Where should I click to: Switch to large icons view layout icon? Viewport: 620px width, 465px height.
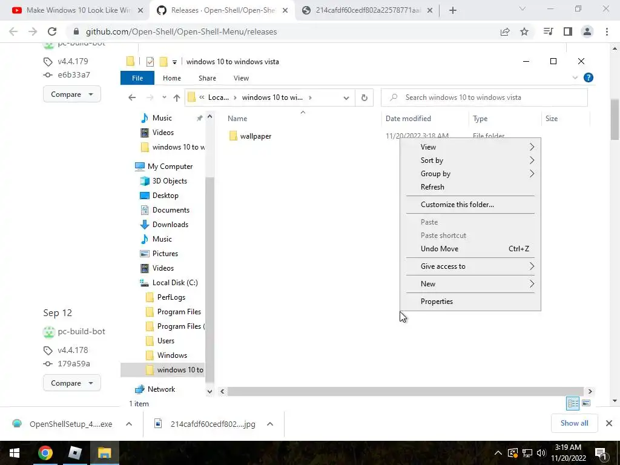586,403
